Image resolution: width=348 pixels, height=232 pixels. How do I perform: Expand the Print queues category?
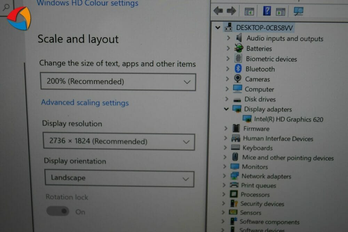224,185
